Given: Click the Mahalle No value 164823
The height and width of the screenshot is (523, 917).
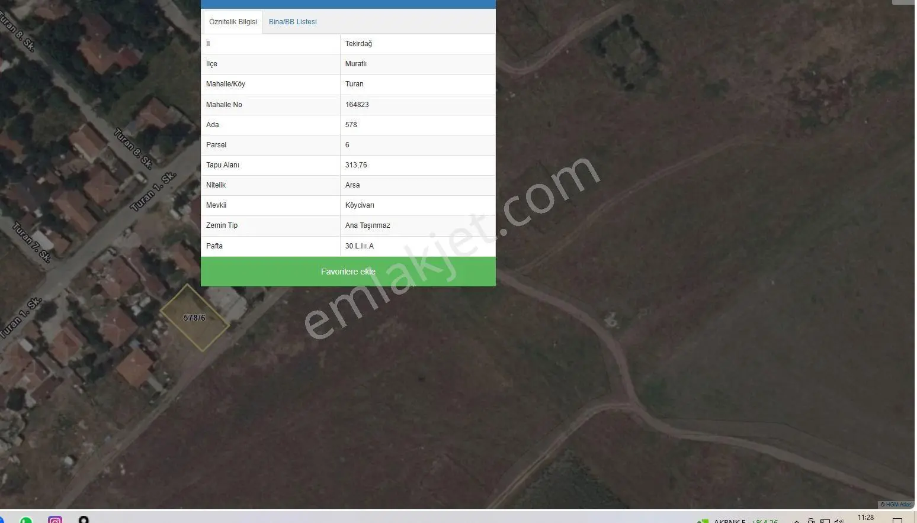Looking at the screenshot, I should 357,105.
